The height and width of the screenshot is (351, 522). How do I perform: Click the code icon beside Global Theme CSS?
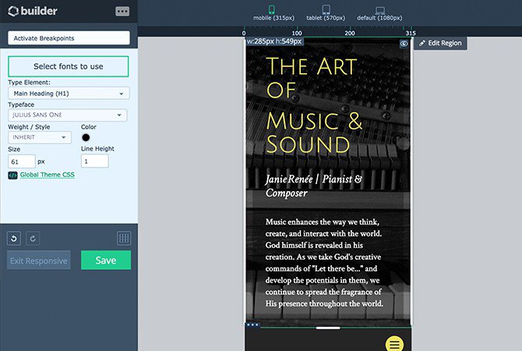point(12,175)
